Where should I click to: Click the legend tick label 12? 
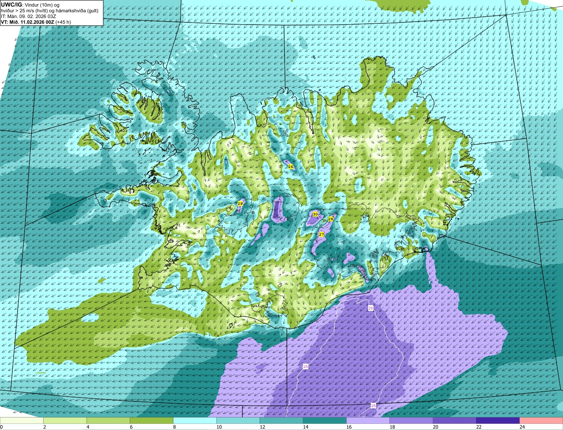pos(263,426)
